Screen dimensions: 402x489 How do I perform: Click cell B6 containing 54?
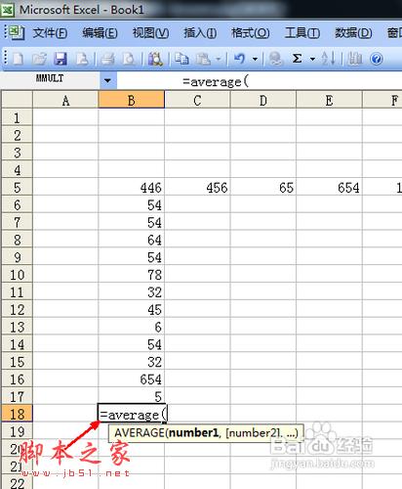coord(132,205)
